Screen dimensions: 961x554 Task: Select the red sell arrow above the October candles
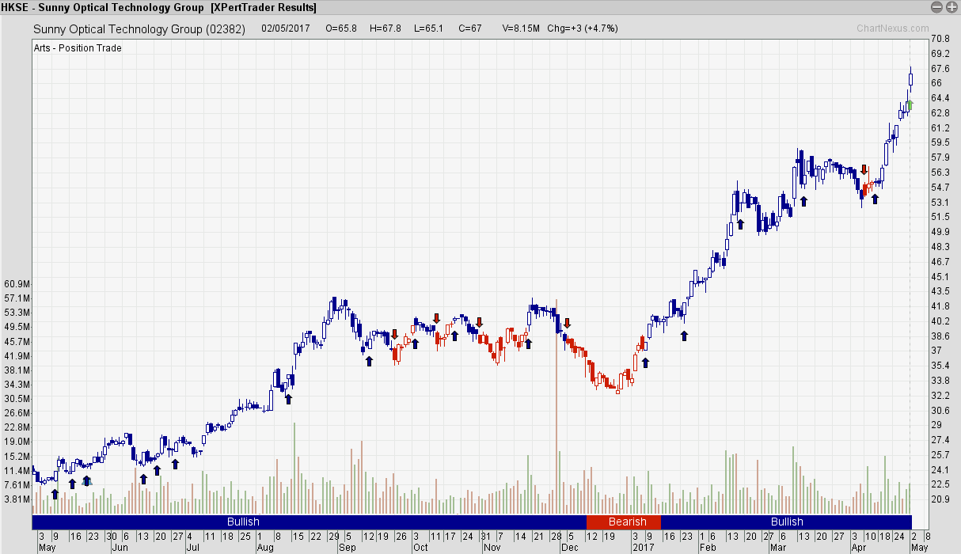tap(437, 319)
